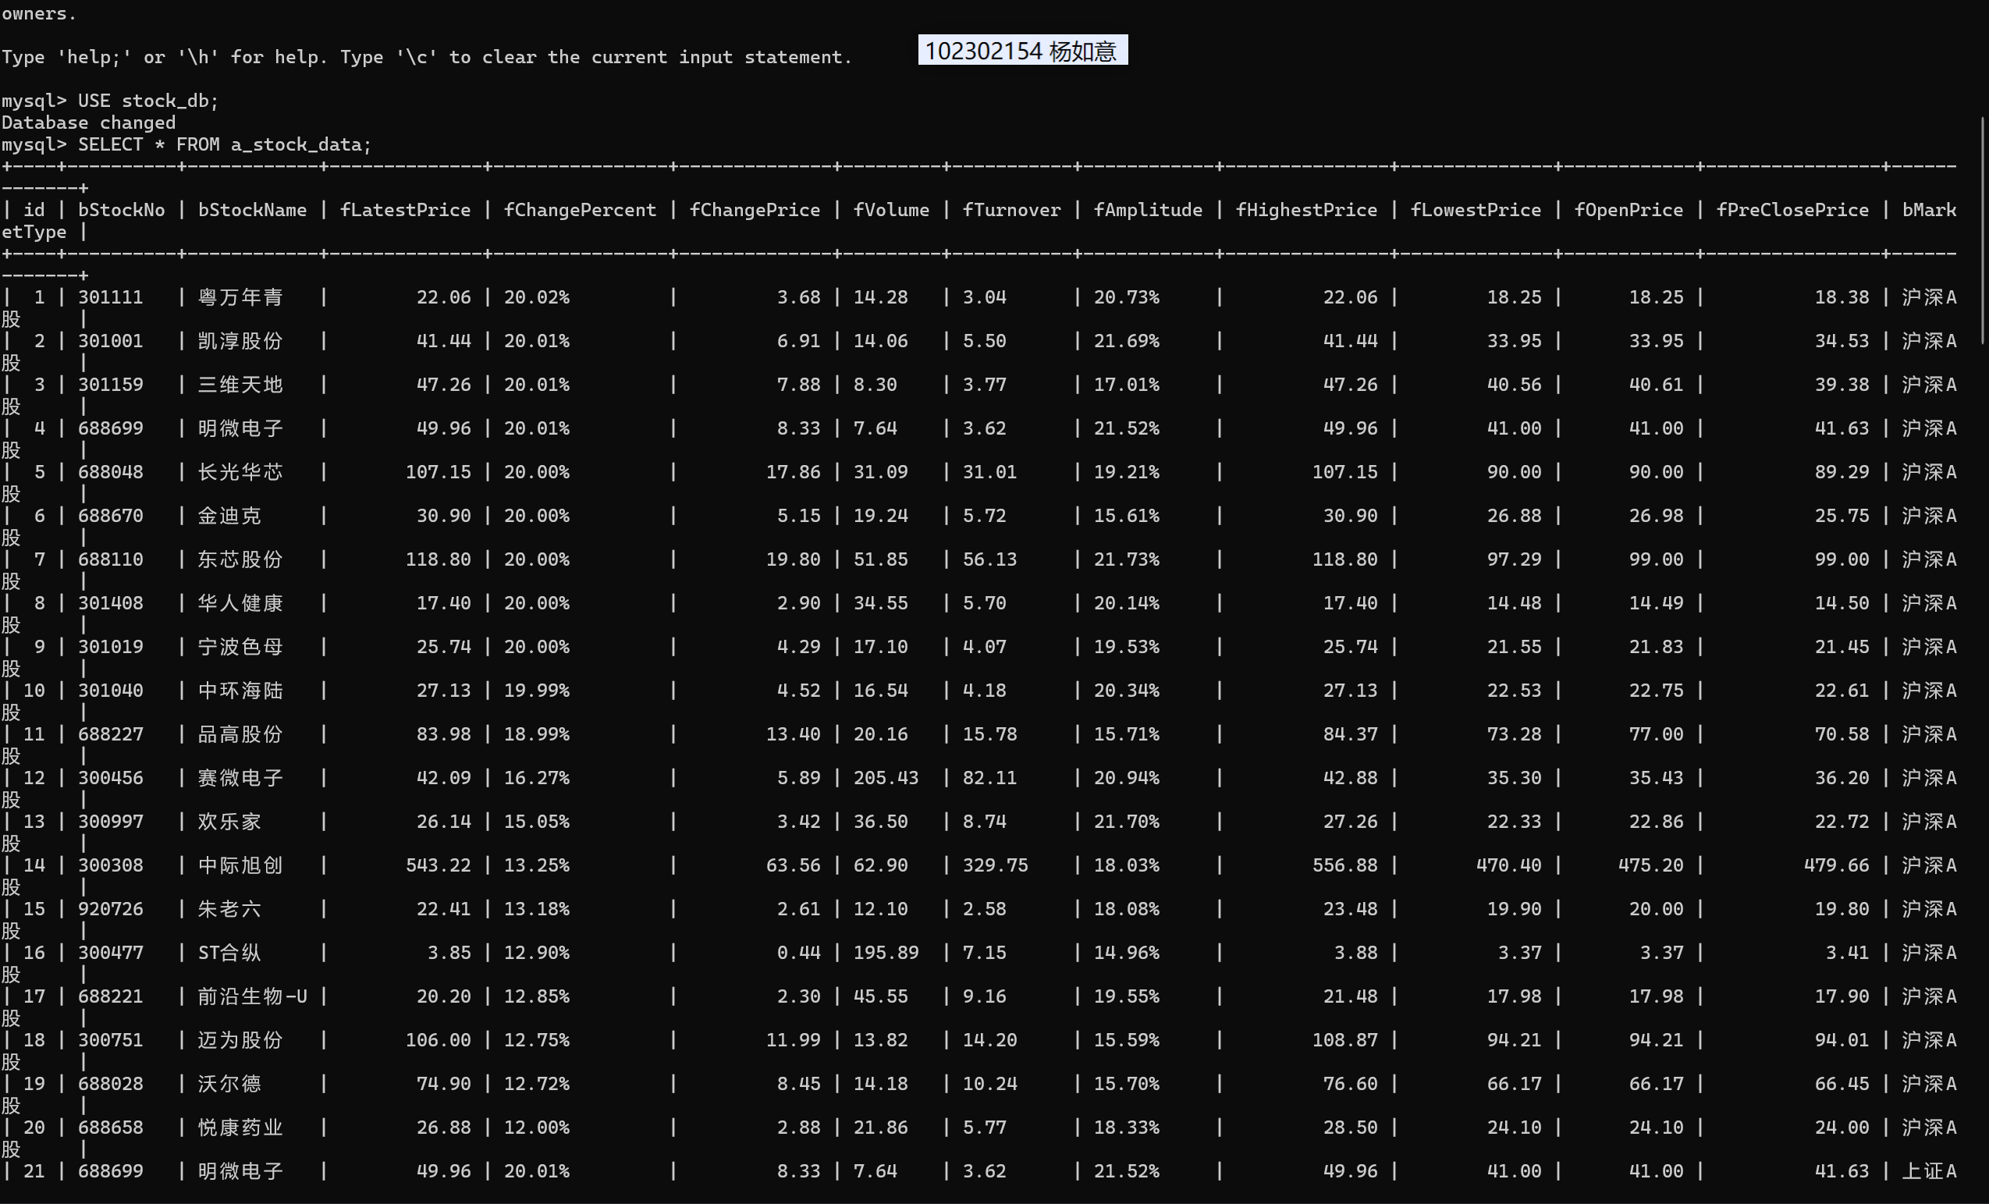This screenshot has height=1204, width=1989.
Task: Click stock name 凯淳股份
Action: click(x=240, y=340)
